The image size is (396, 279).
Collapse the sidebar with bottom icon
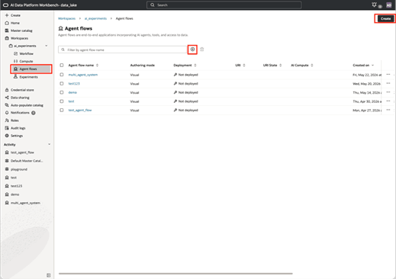tap(49, 275)
